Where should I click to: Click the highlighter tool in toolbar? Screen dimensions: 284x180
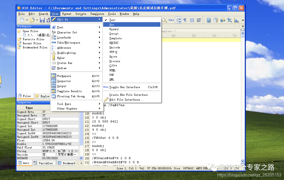click(x=164, y=20)
